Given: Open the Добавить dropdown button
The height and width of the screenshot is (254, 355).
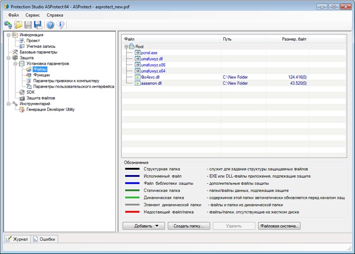Looking at the screenshot, I should click(x=144, y=226).
